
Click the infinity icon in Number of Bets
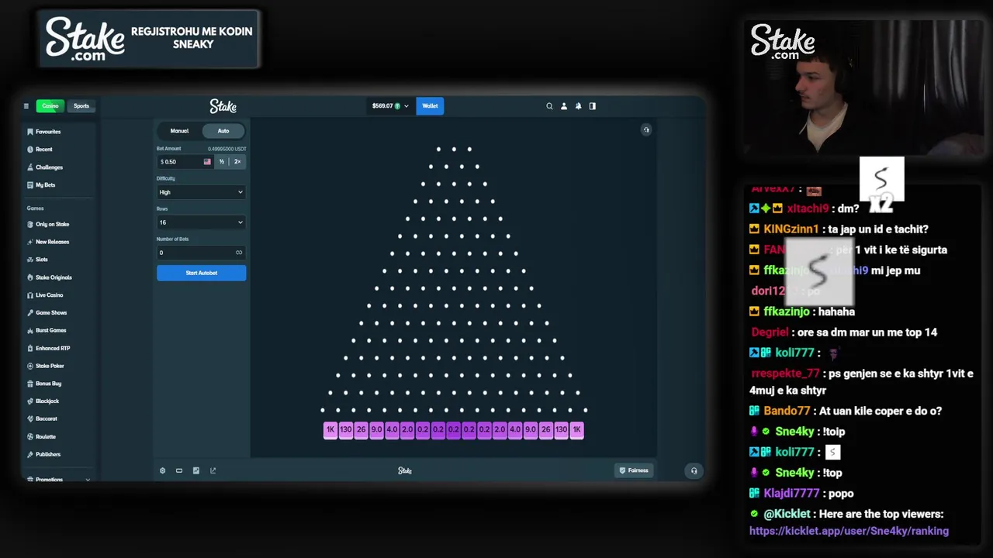[x=239, y=253]
